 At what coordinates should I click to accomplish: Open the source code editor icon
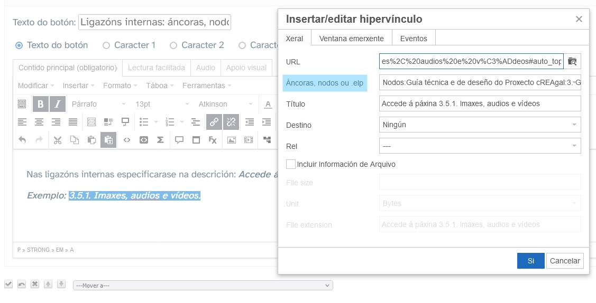click(126, 140)
